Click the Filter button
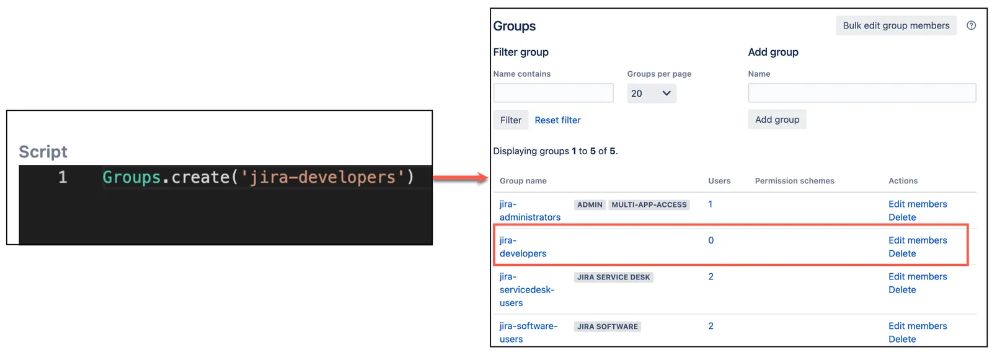The height and width of the screenshot is (355, 992). click(x=511, y=120)
